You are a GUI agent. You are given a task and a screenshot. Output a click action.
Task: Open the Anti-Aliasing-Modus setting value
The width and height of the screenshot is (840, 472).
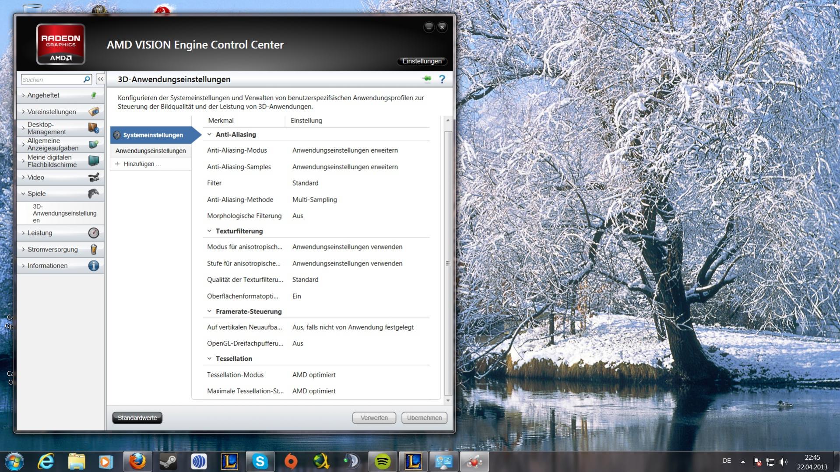(345, 150)
